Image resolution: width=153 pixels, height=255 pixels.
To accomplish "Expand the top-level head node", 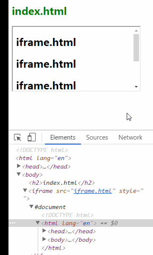I will point(19,166).
